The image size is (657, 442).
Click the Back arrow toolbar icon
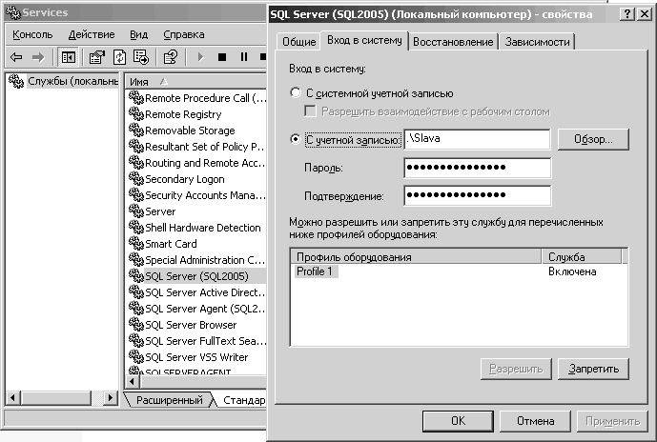(16, 57)
